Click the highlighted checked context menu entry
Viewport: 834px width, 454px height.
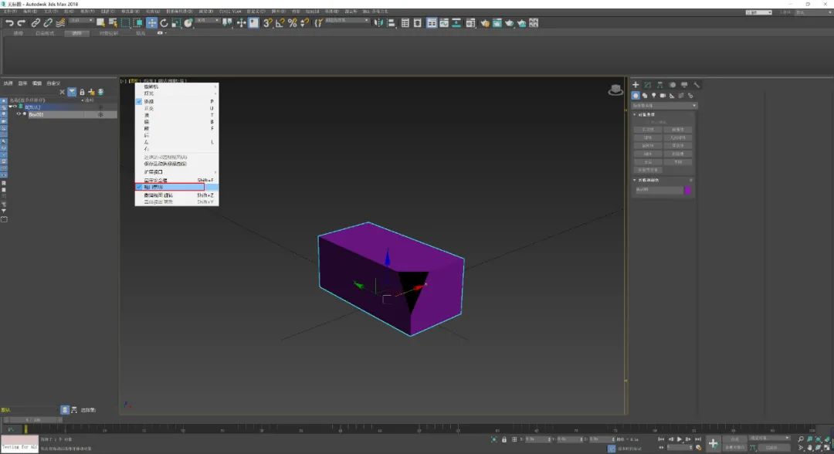pos(177,187)
